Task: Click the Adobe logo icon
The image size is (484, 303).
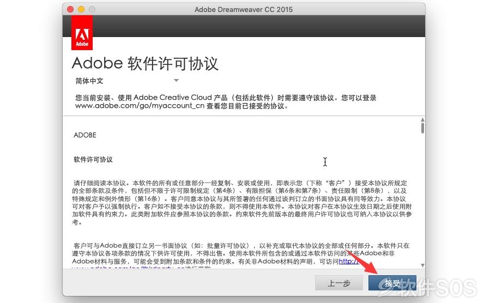Action: coord(82,33)
